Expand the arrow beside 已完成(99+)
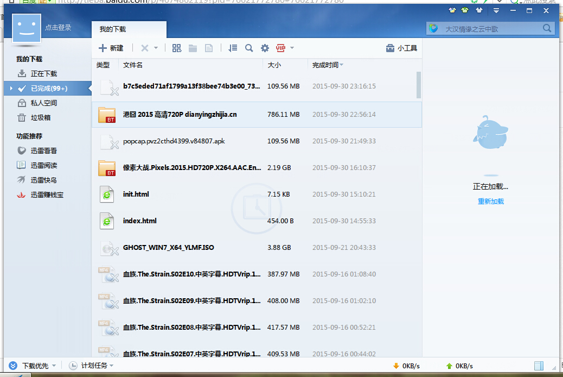Viewport: 563px width, 377px height. point(11,88)
